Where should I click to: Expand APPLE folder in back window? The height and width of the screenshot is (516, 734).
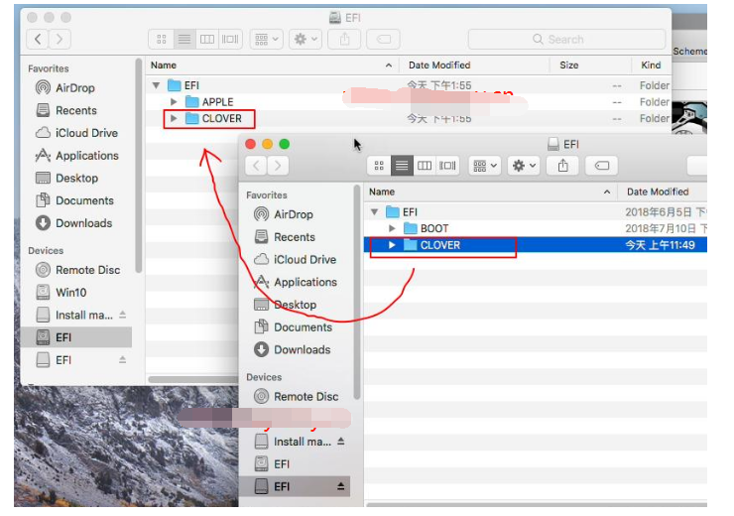tap(174, 102)
